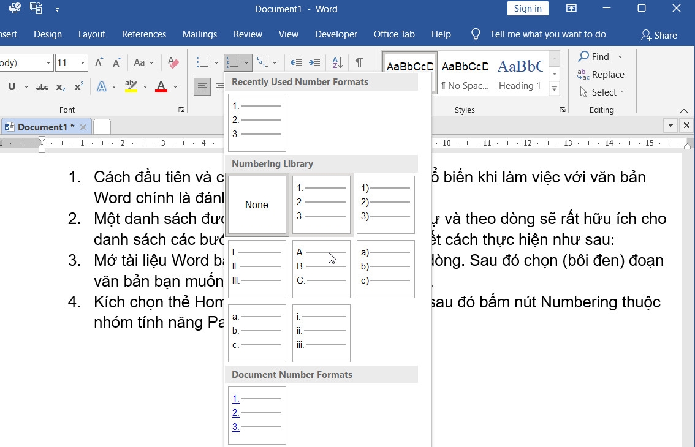The height and width of the screenshot is (447, 695).
Task: Click Replace in the Editing group
Action: pyautogui.click(x=601, y=75)
